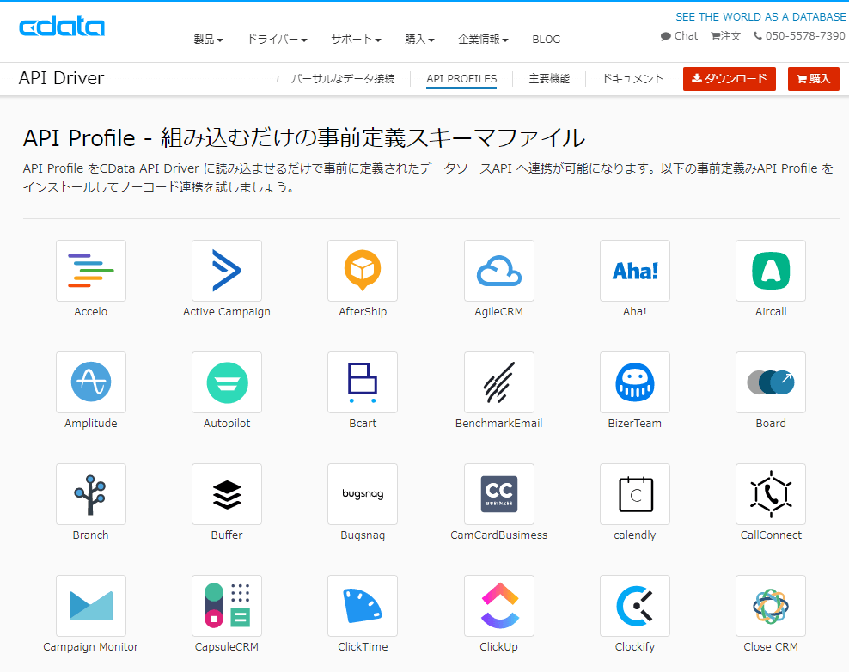The height and width of the screenshot is (672, 849).
Task: Click the 注文 order link
Action: click(725, 36)
